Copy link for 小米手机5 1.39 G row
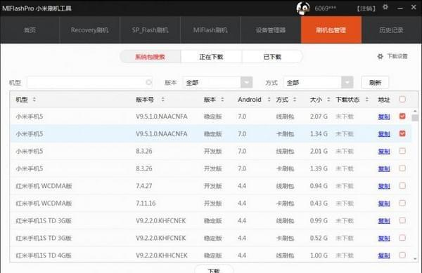The height and width of the screenshot is (273, 422). [384, 169]
